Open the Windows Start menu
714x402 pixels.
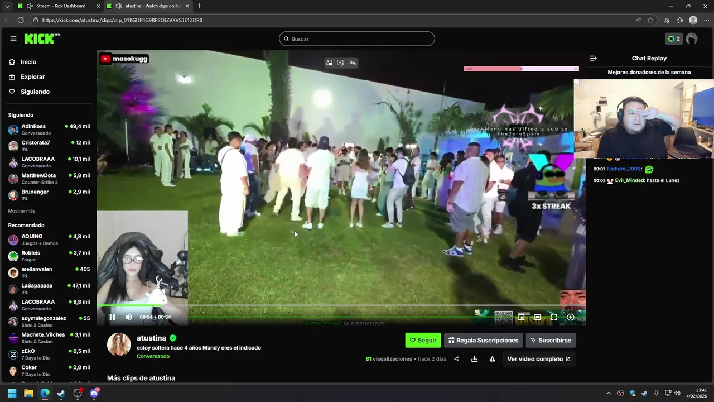[12, 393]
